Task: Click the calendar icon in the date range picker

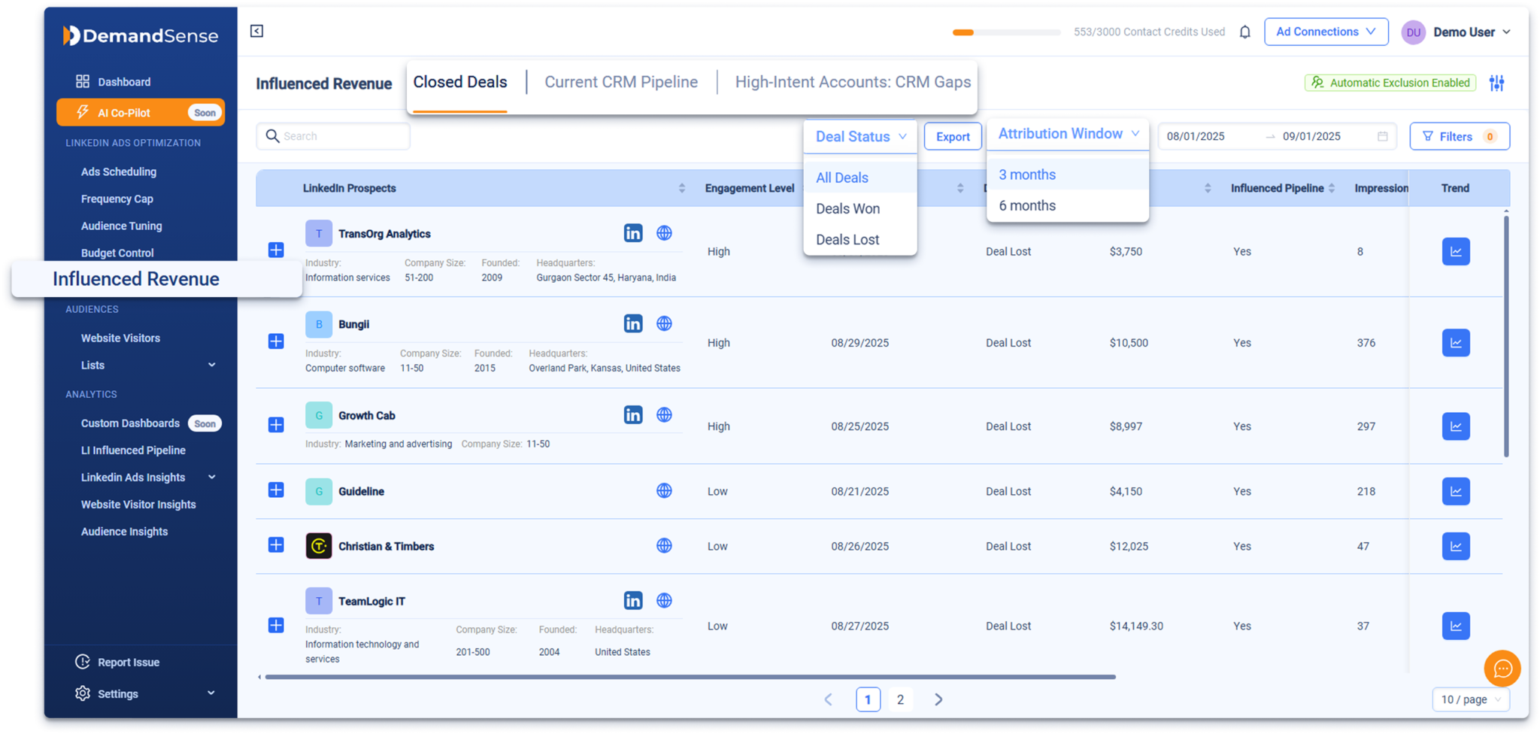Action: pyautogui.click(x=1382, y=136)
